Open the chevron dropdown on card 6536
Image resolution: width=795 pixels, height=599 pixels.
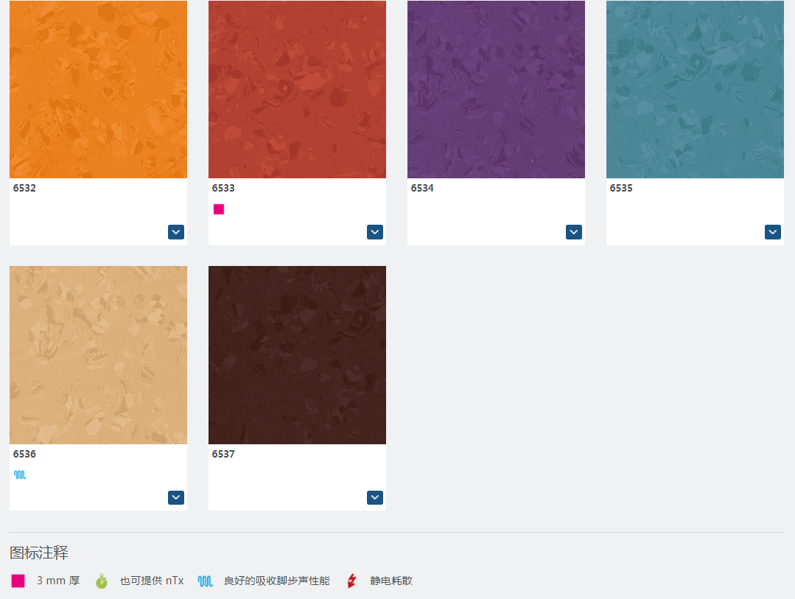[176, 497]
